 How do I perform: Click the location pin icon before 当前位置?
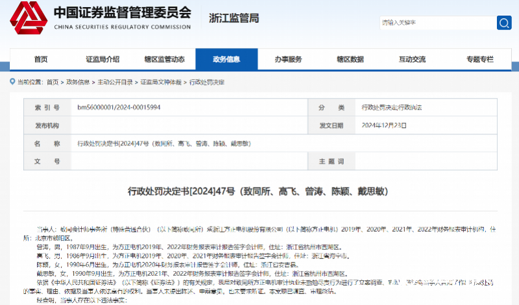(x=12, y=82)
